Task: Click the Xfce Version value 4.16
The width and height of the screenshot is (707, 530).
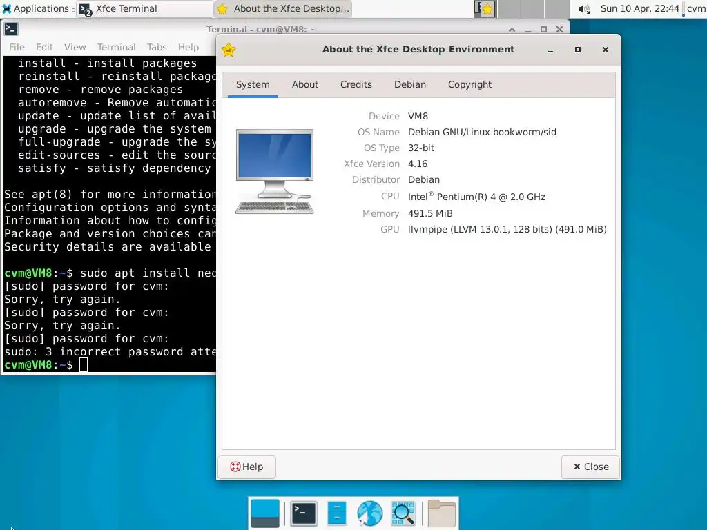Action: [418, 164]
